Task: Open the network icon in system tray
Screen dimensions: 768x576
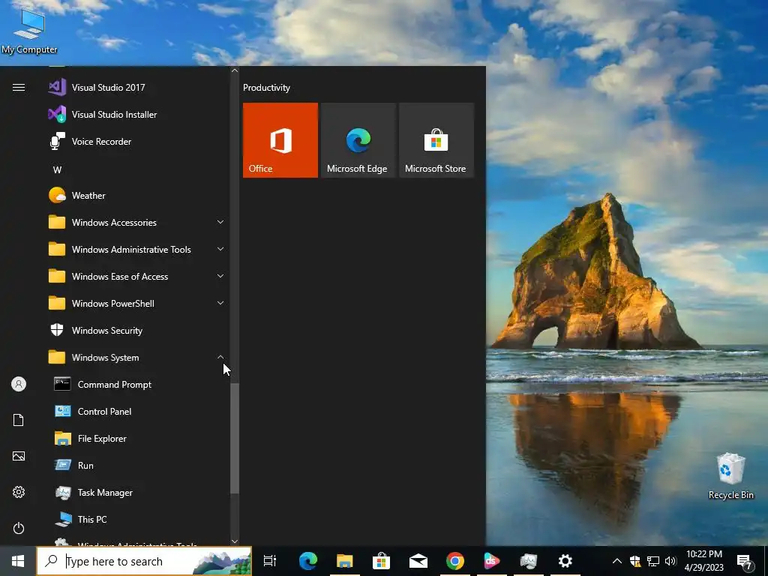Action: 653,561
